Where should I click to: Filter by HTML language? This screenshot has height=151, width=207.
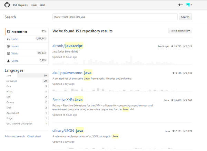coord(27,91)
